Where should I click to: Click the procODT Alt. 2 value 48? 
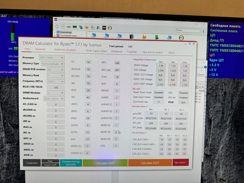[x=181, y=114]
